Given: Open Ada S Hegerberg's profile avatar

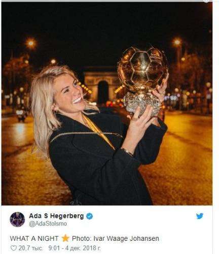Looking at the screenshot, I should 17,219.
